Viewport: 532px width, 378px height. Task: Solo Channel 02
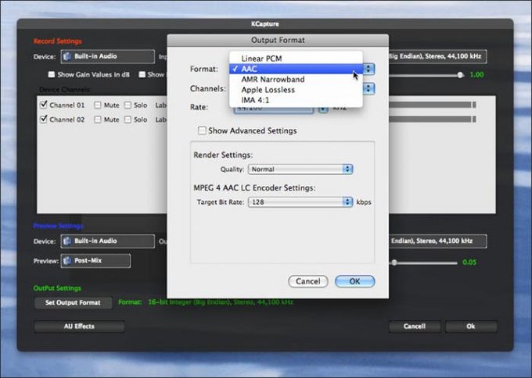[128, 119]
